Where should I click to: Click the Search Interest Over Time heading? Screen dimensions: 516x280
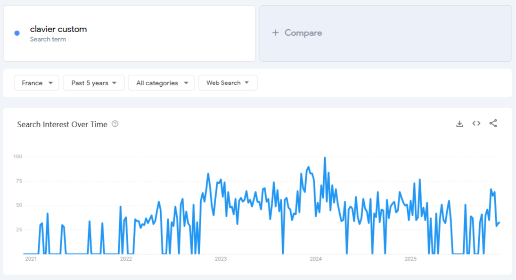pyautogui.click(x=62, y=124)
